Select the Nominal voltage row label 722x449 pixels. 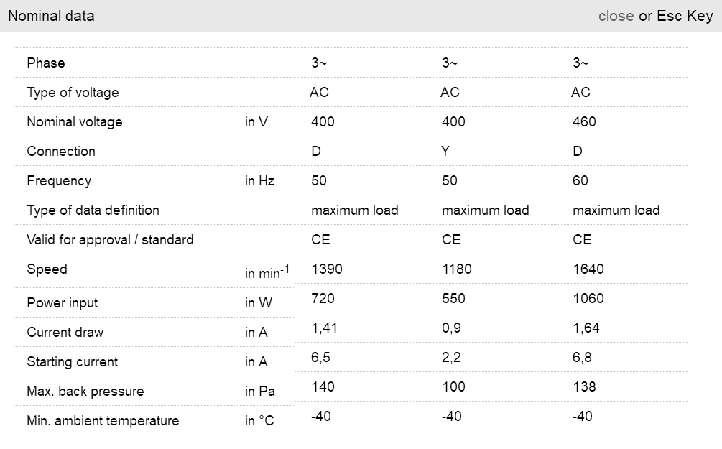pos(75,122)
